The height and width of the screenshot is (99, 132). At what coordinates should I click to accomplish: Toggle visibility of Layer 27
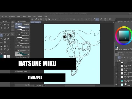click(x=116, y=73)
